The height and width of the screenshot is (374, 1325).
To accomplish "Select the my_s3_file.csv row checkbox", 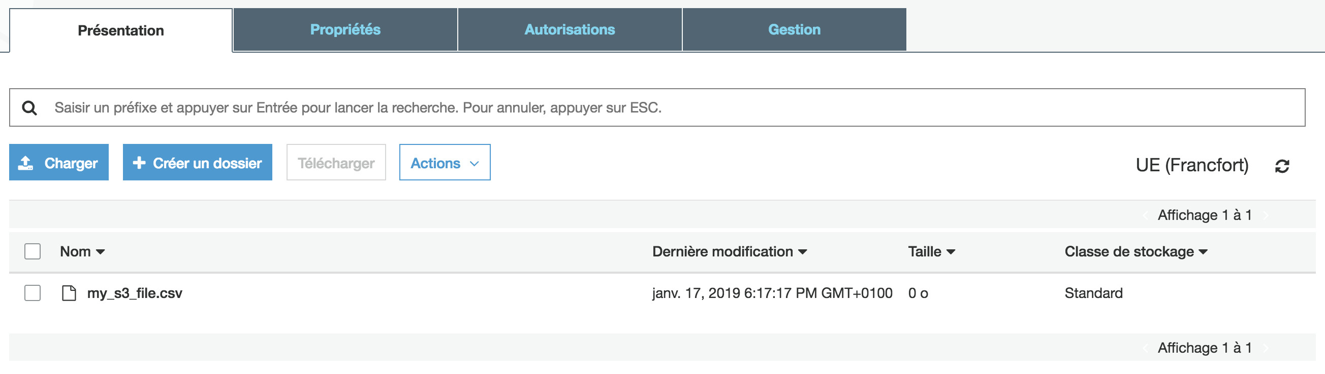I will pyautogui.click(x=33, y=293).
